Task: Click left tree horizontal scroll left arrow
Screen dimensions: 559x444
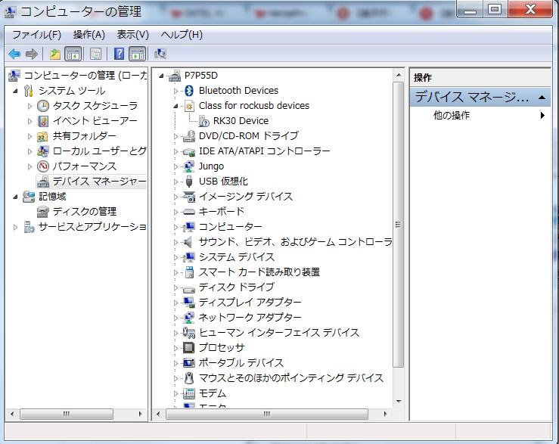Action: coord(12,414)
